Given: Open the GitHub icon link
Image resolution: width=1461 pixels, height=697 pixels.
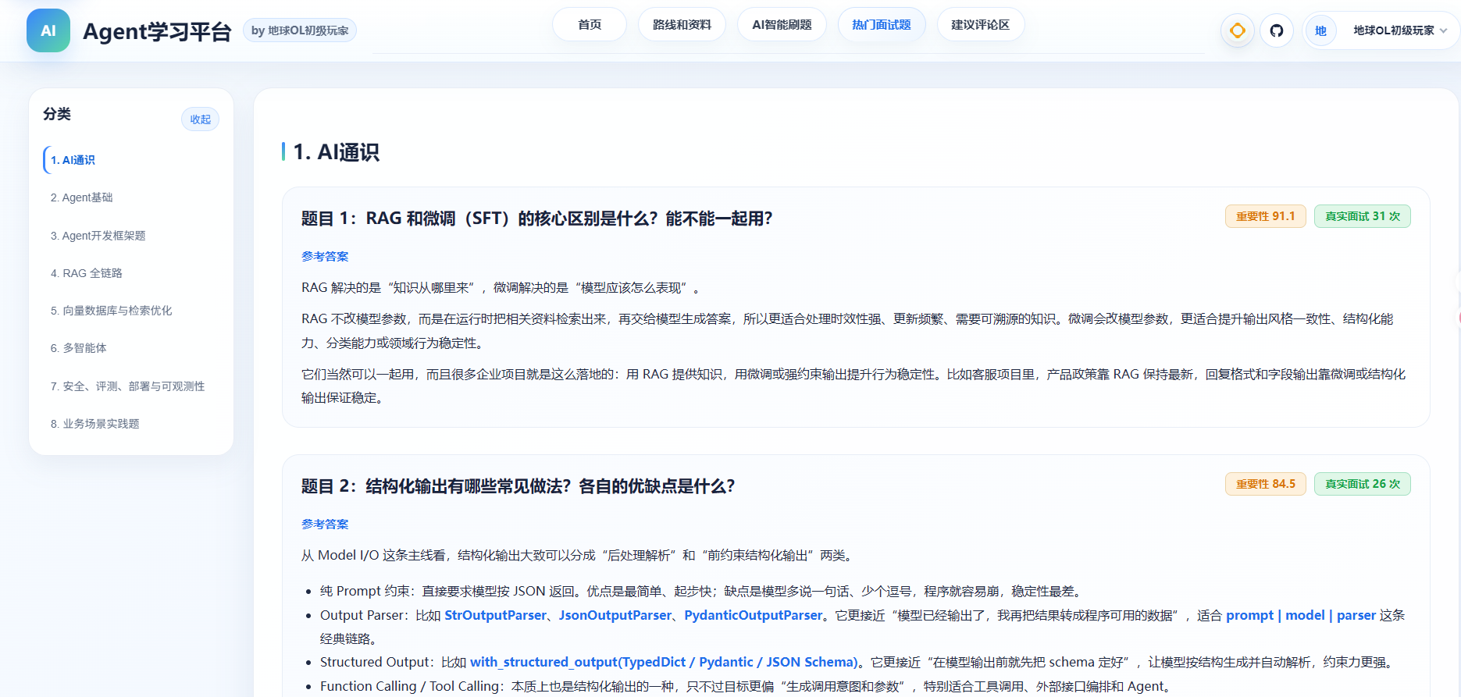Looking at the screenshot, I should tap(1277, 30).
